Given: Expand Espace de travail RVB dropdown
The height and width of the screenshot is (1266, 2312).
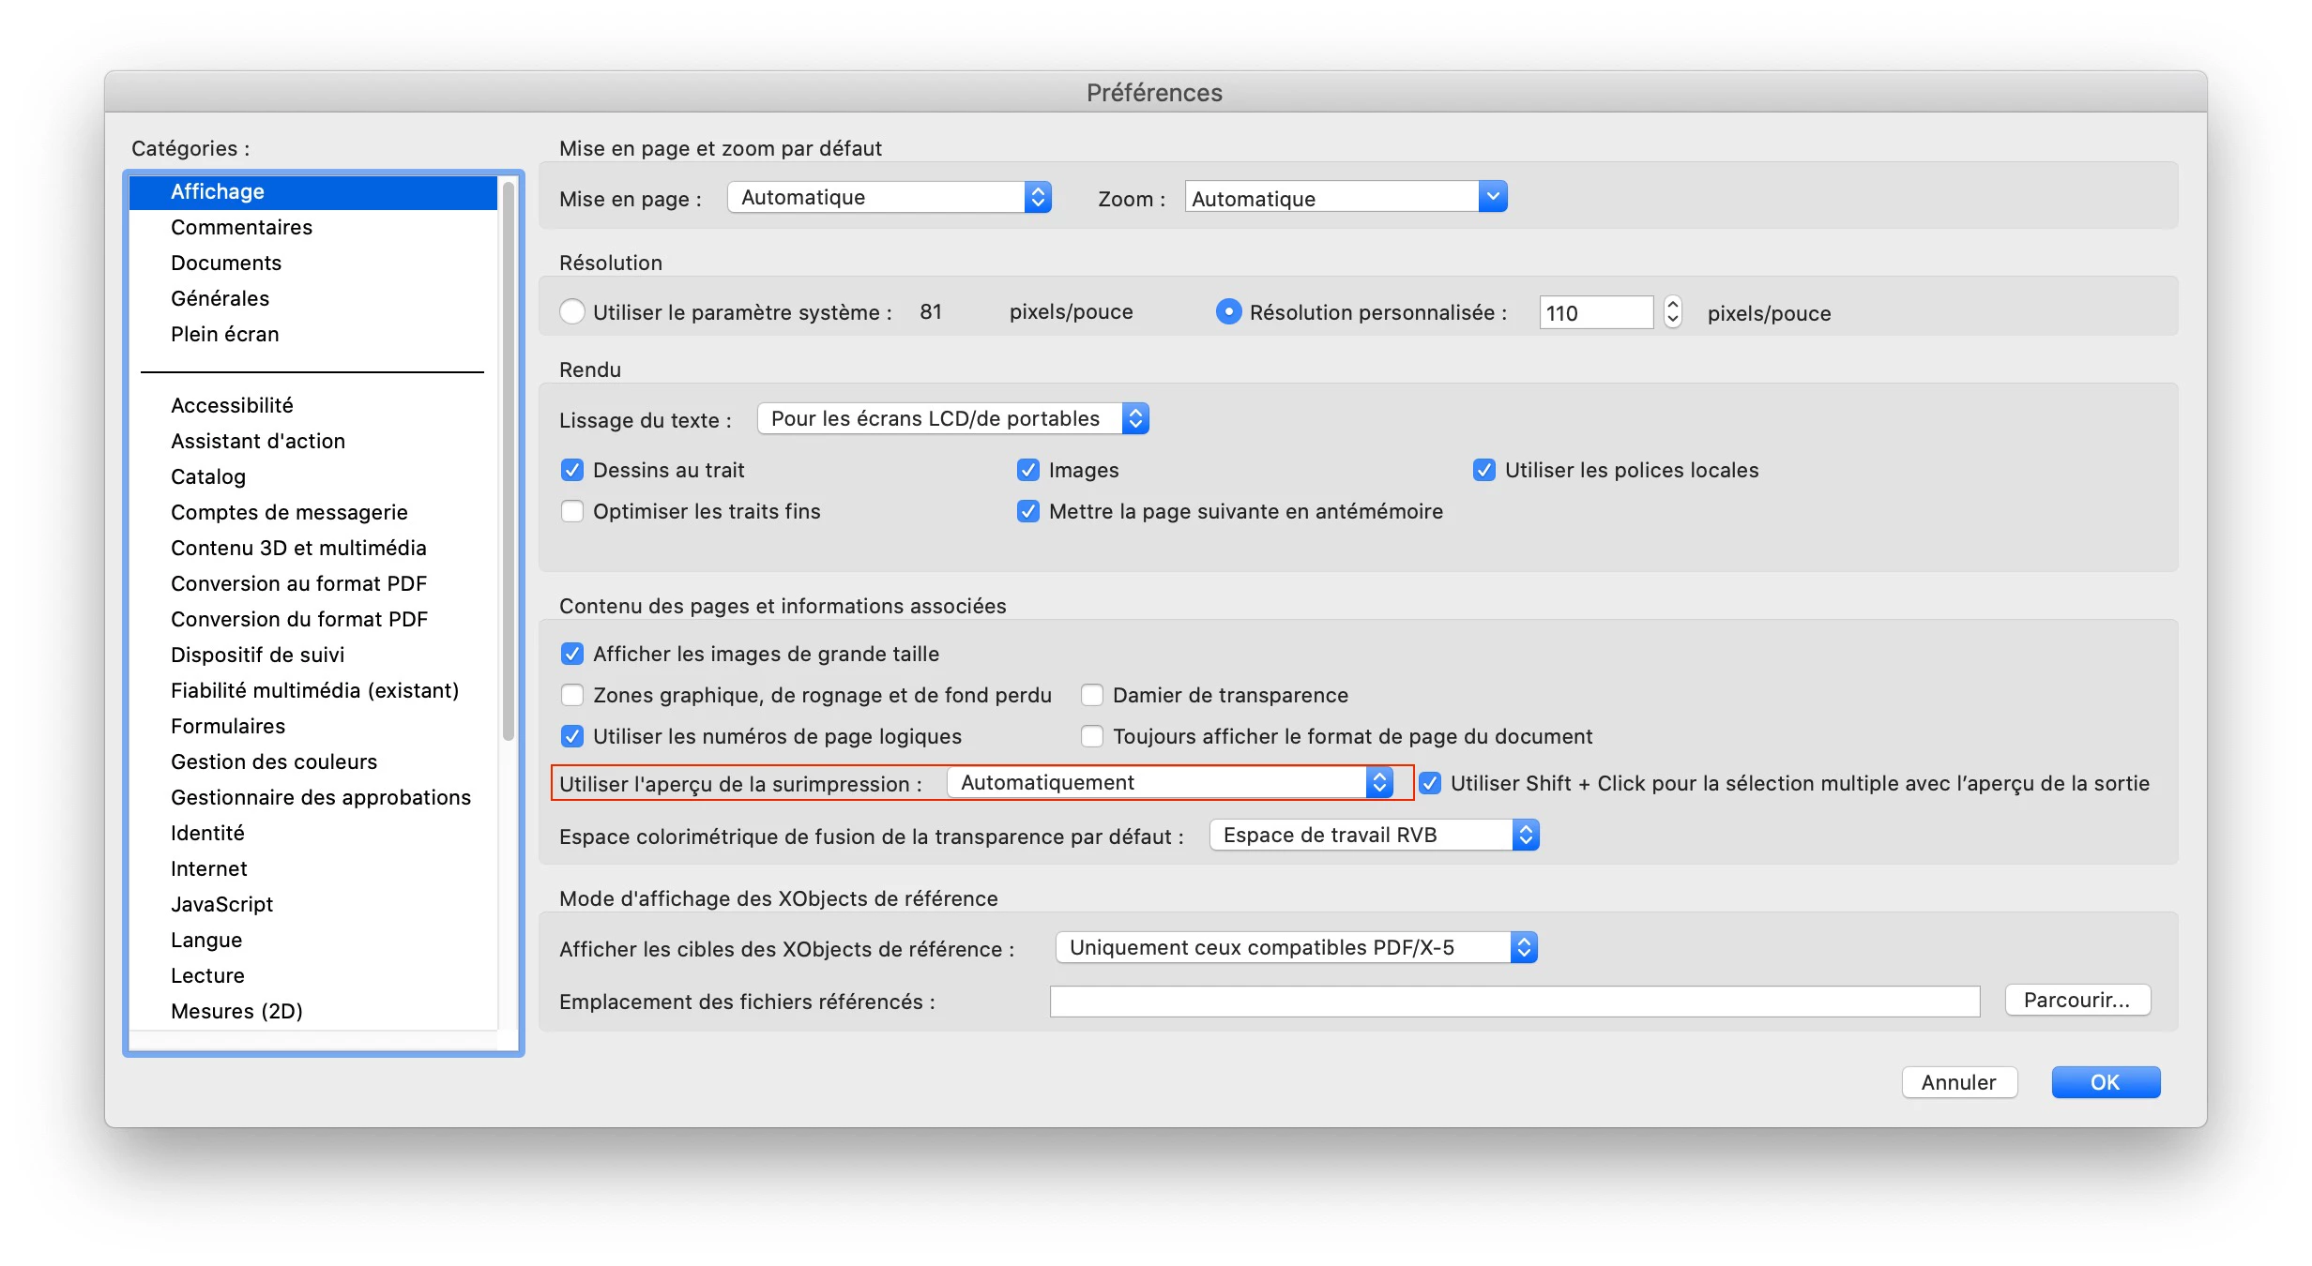Looking at the screenshot, I should click(x=1374, y=835).
